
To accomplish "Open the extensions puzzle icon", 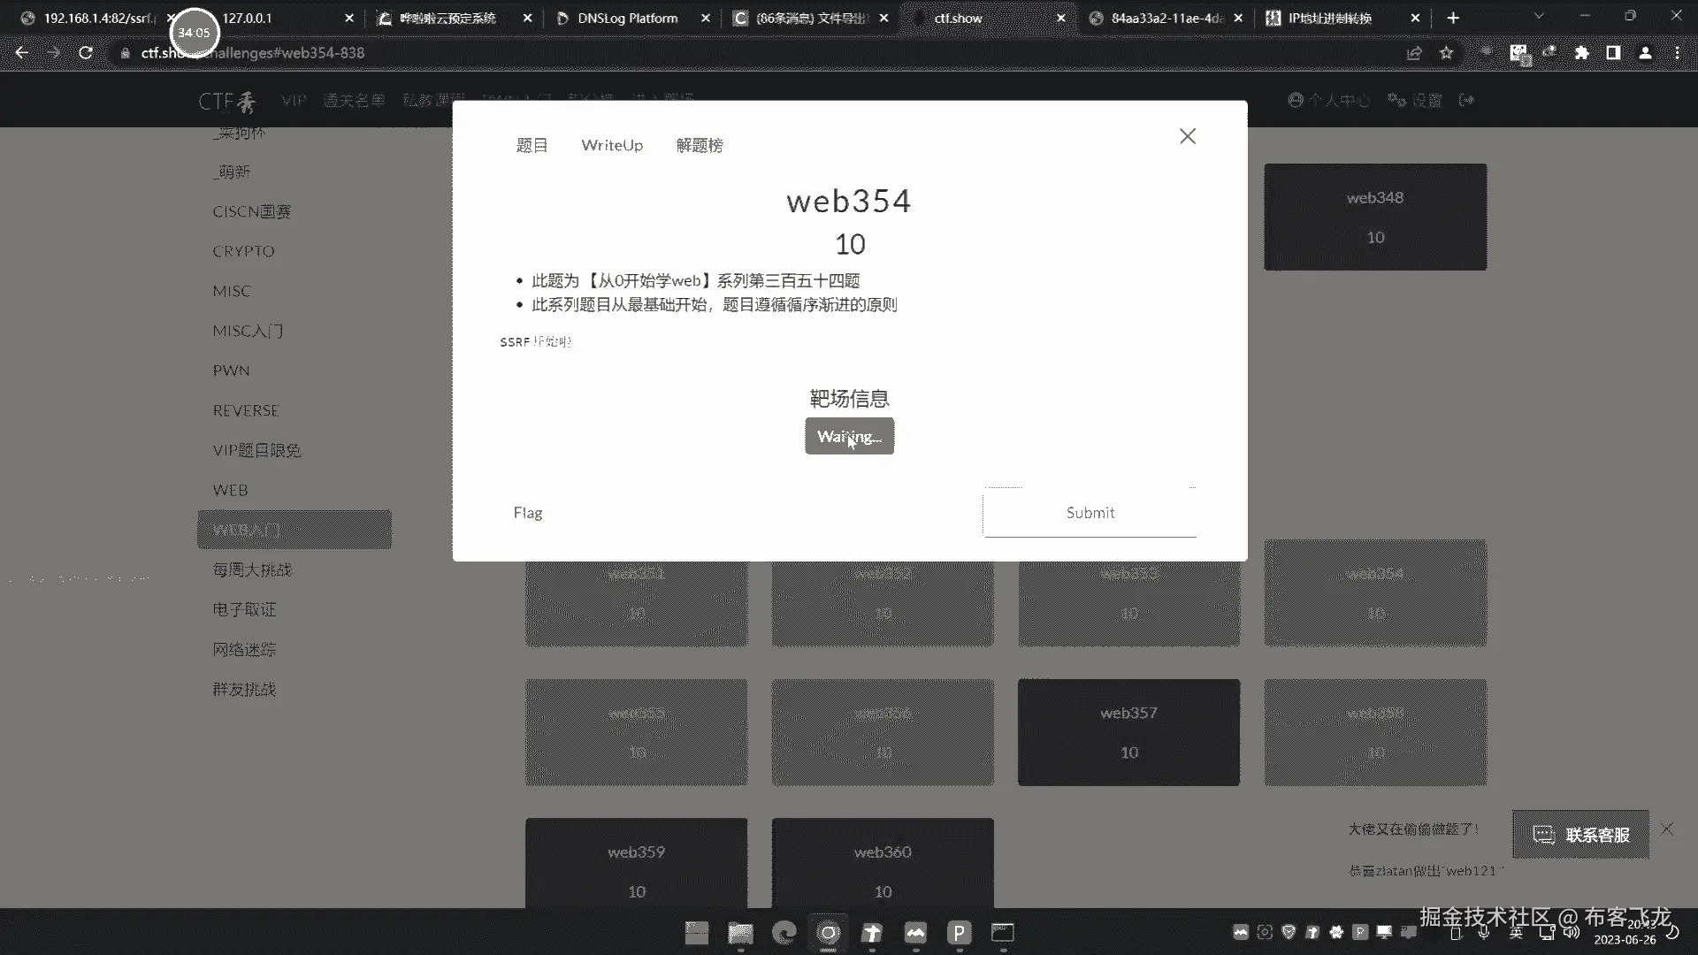I will [1581, 53].
